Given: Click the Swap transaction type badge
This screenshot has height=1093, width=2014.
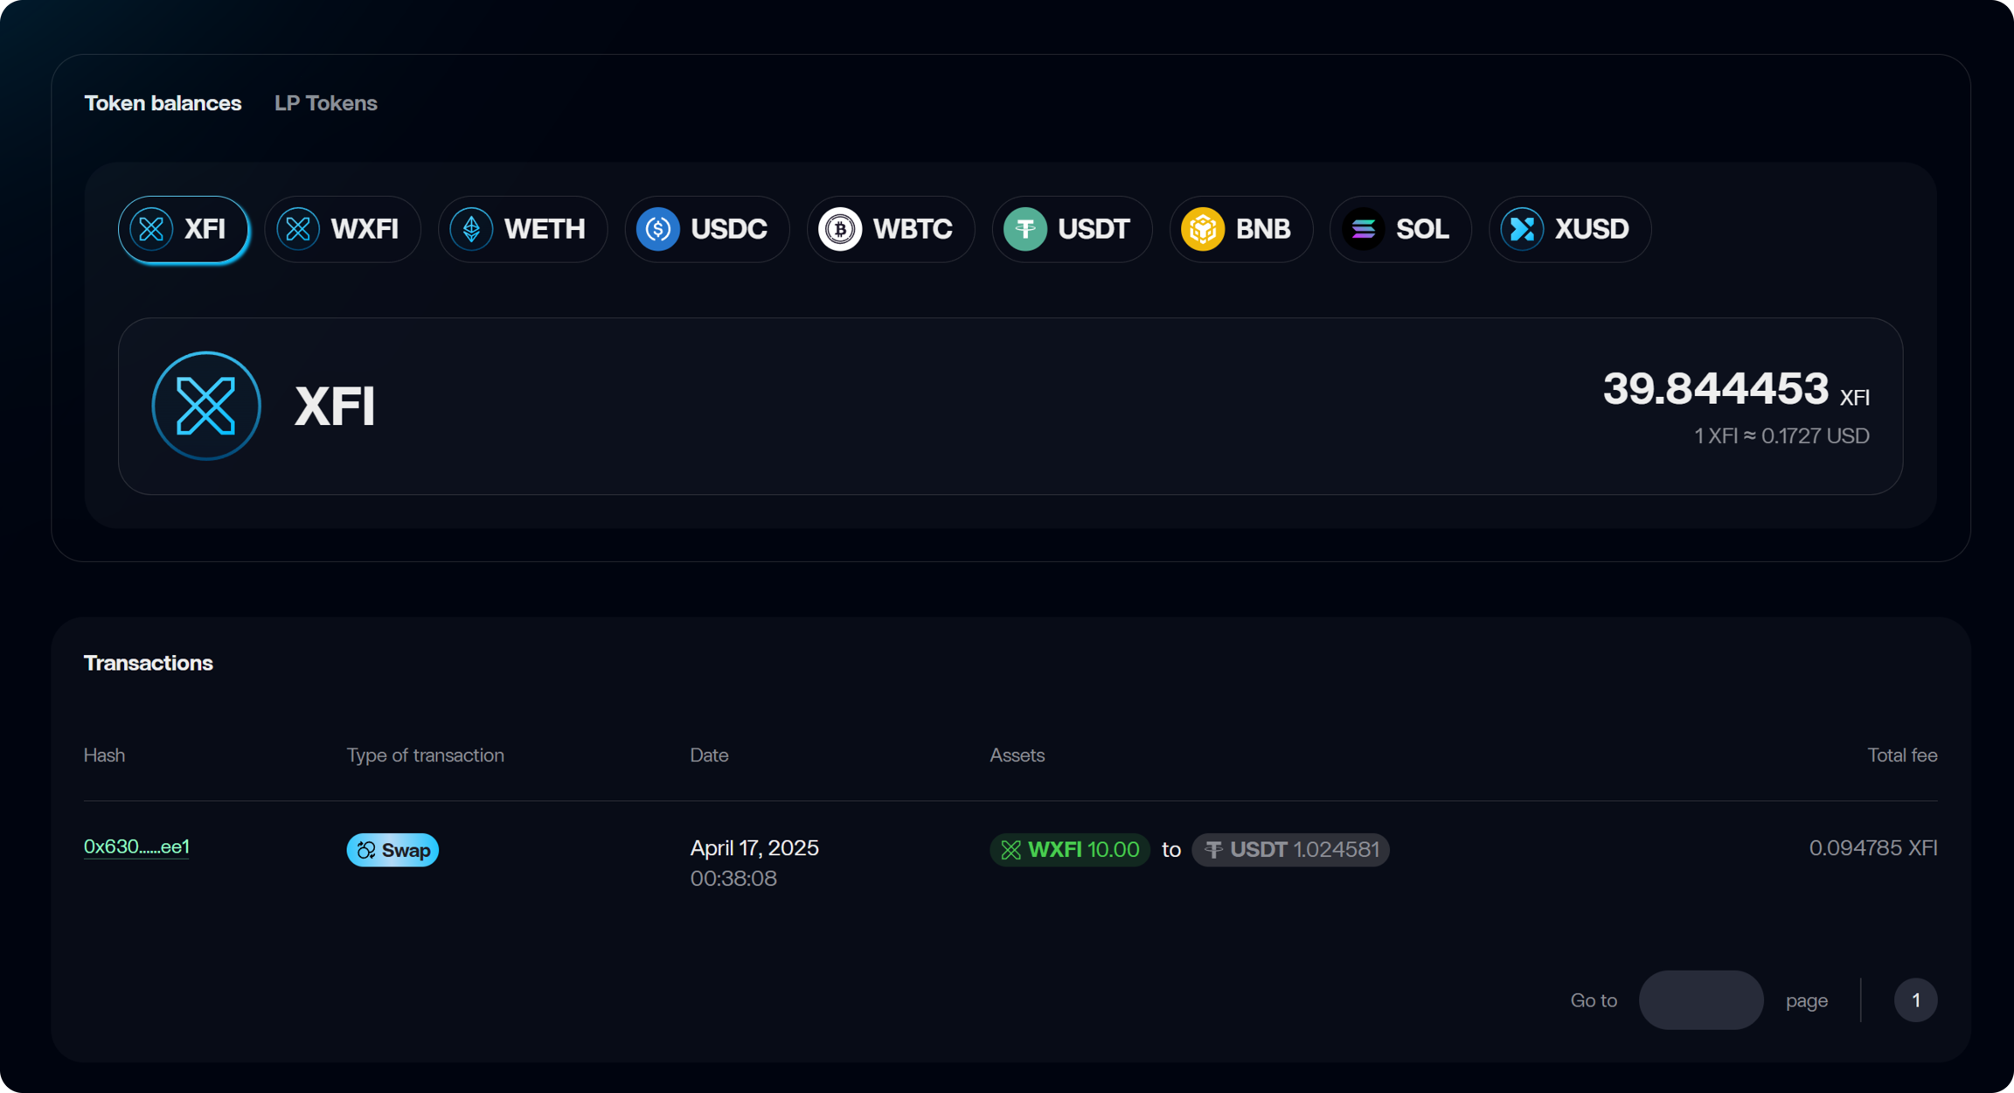Looking at the screenshot, I should [x=392, y=850].
